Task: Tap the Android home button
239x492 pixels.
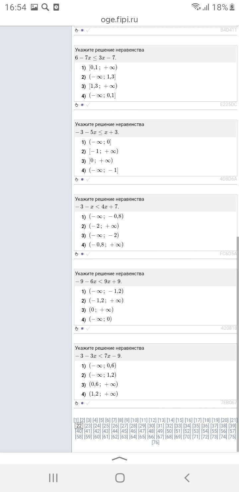Action: coord(119,478)
